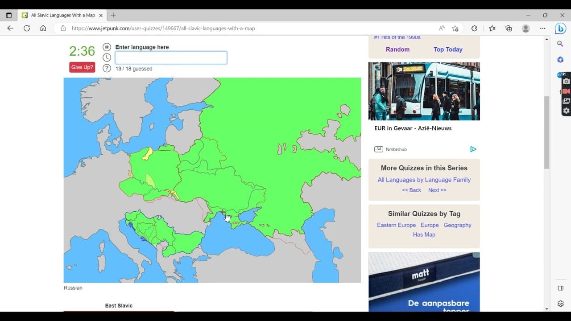Open the Eastern Europe tag
Image resolution: width=571 pixels, height=321 pixels.
[x=396, y=225]
